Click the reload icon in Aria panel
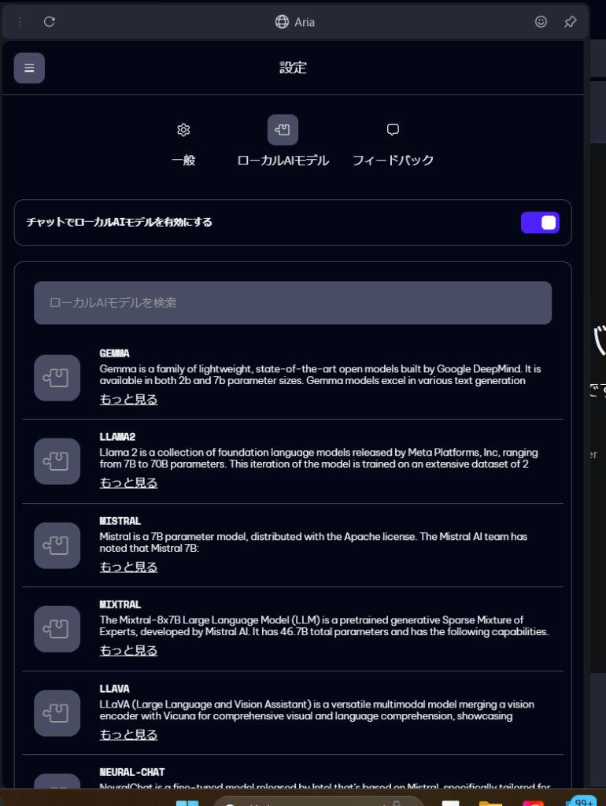 point(50,21)
